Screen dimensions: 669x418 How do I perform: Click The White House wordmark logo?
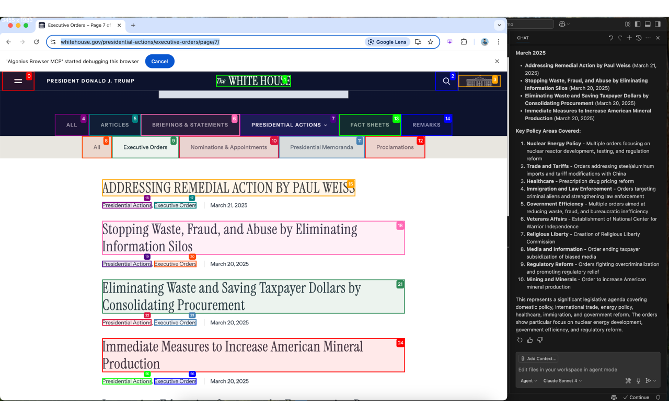[x=253, y=81]
